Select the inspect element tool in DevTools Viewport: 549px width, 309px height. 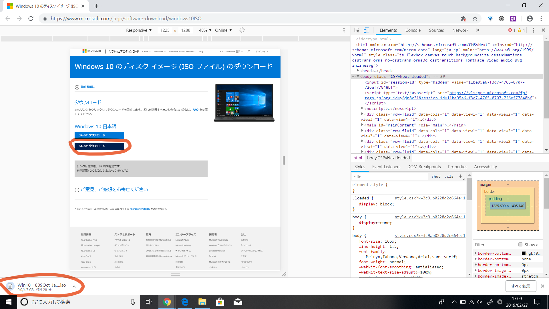click(x=356, y=30)
